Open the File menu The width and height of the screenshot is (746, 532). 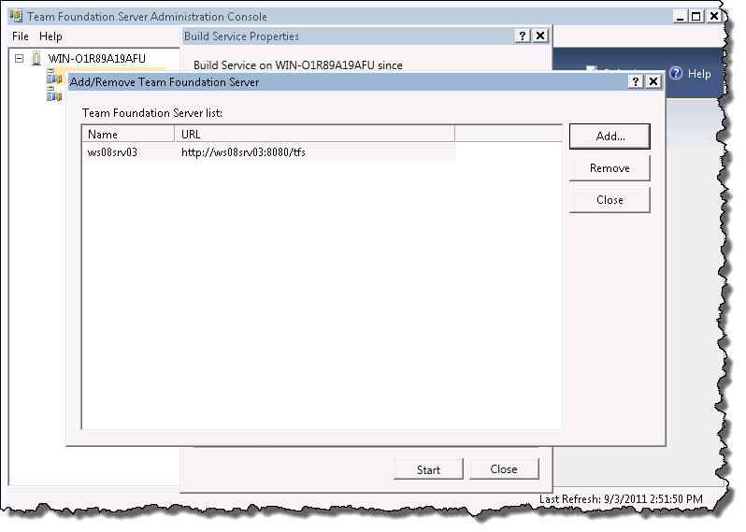coord(21,36)
